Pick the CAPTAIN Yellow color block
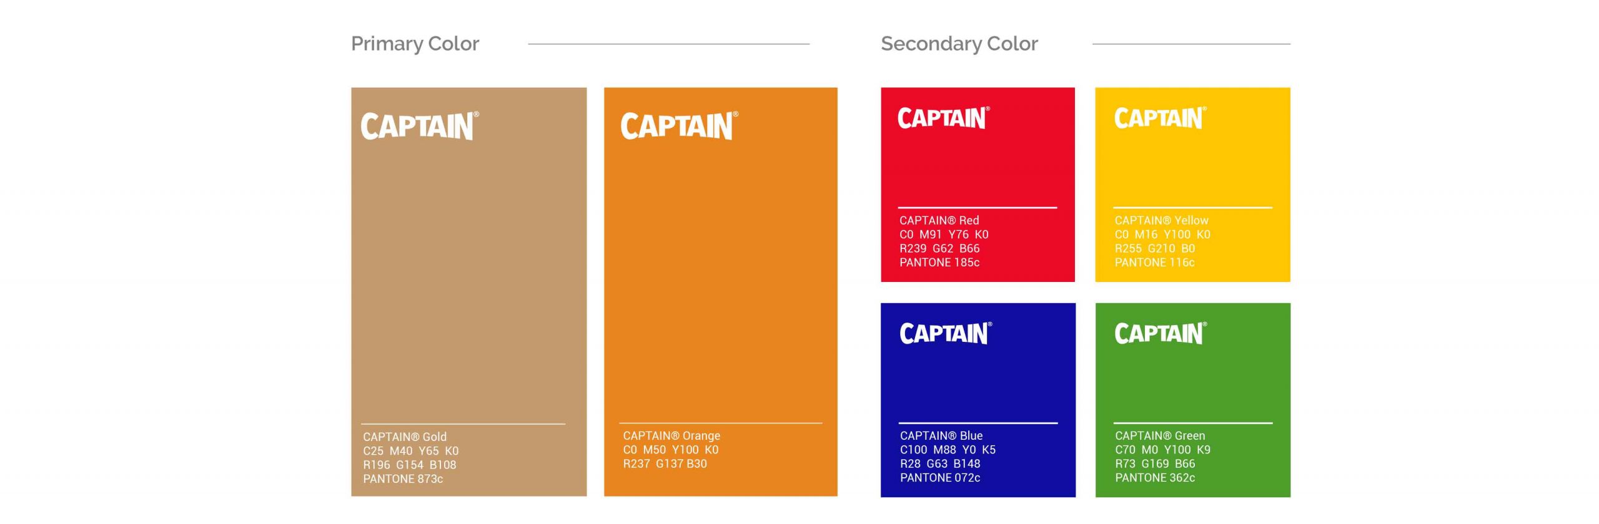This screenshot has width=1599, height=524. pos(1192,168)
